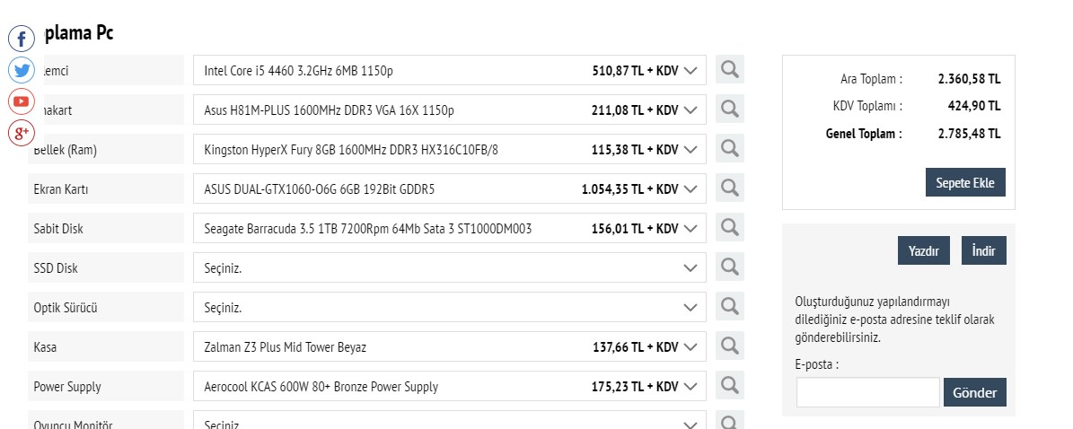Image resolution: width=1073 pixels, height=429 pixels.
Task: Select the SSD Disk category label
Action: [106, 267]
